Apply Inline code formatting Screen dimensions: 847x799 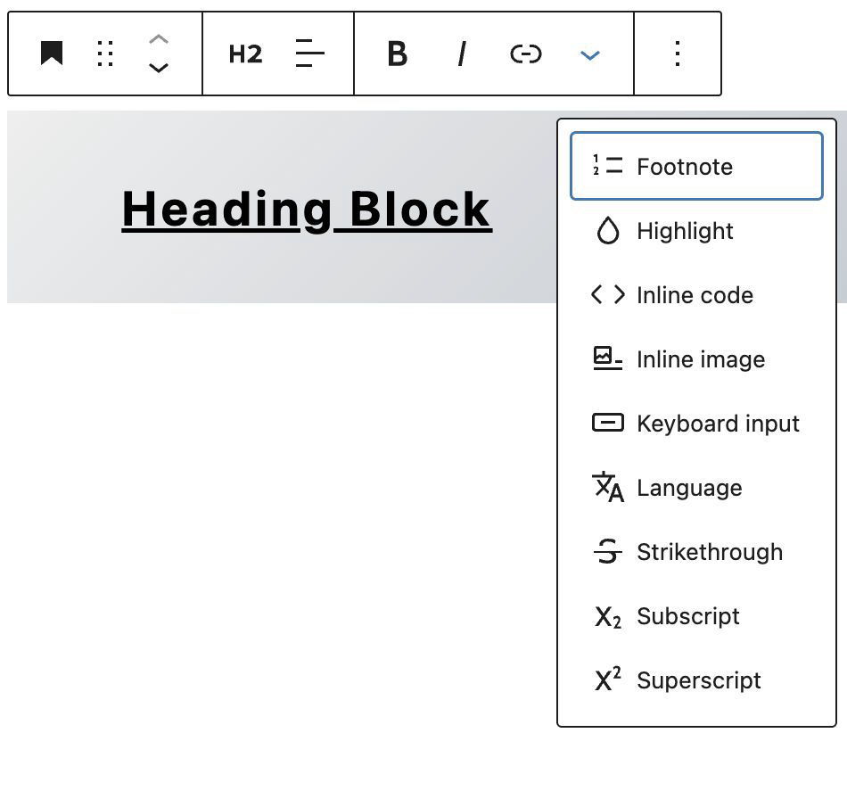pos(696,295)
